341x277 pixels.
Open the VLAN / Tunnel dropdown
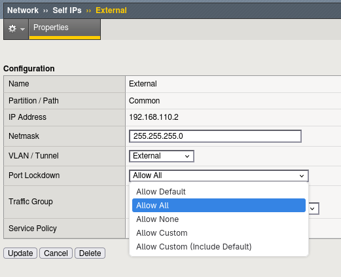click(162, 156)
